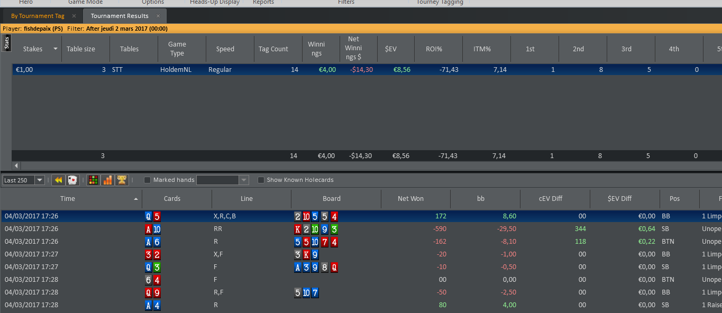This screenshot has height=313, width=722.
Task: Sort by the Time column header
Action: tap(68, 199)
